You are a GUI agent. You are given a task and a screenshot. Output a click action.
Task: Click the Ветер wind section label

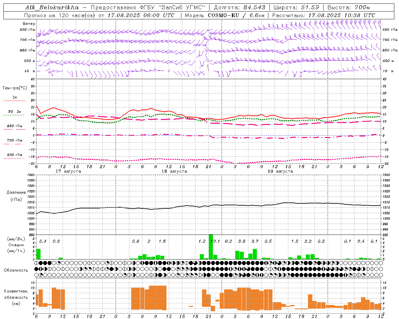[29, 24]
